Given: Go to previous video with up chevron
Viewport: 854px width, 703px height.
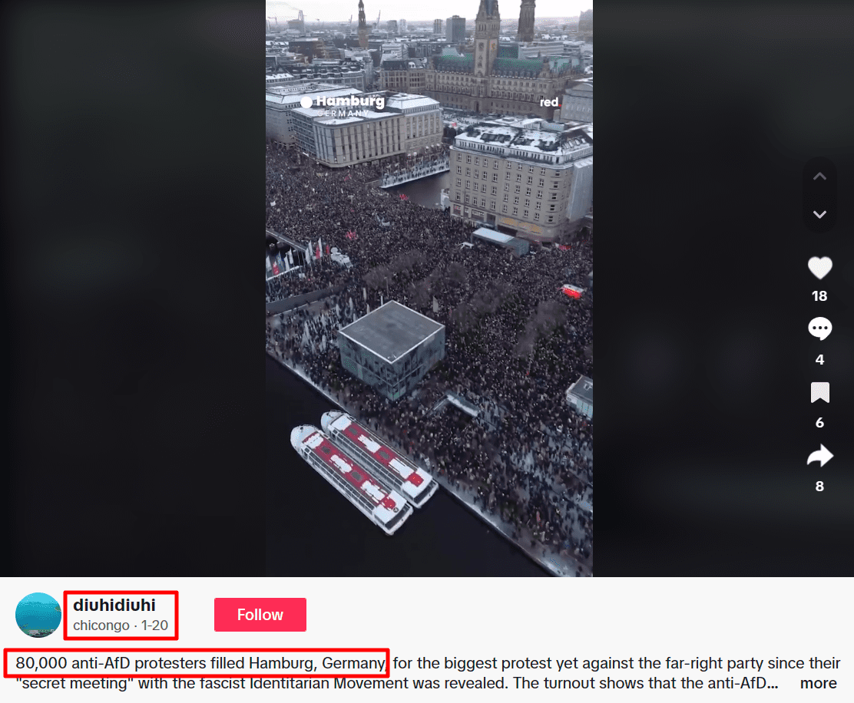Looking at the screenshot, I should point(819,177).
